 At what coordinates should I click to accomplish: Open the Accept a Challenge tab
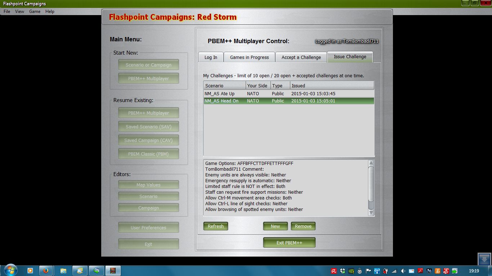point(301,57)
